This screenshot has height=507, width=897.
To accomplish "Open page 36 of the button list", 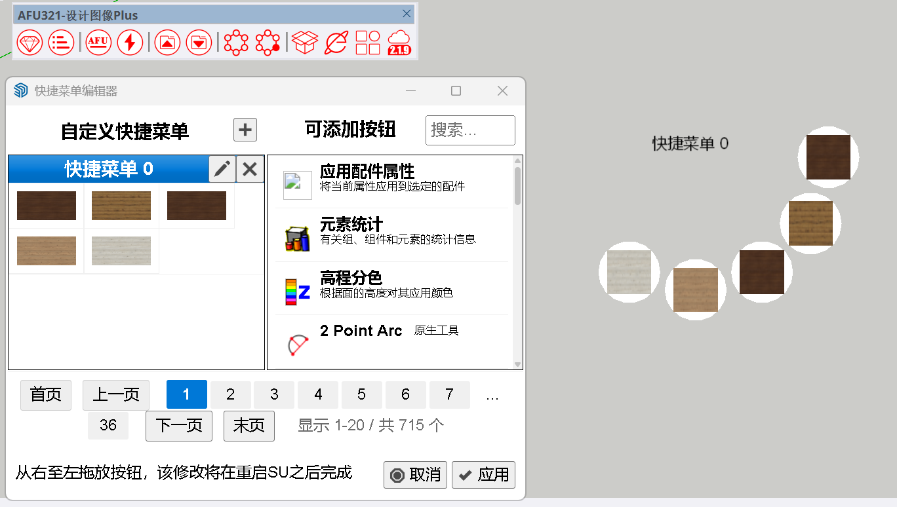I will click(108, 426).
